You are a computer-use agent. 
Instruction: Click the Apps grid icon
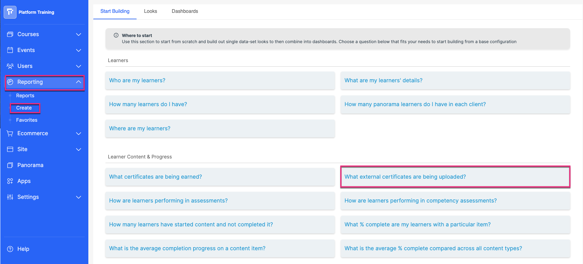coord(10,181)
